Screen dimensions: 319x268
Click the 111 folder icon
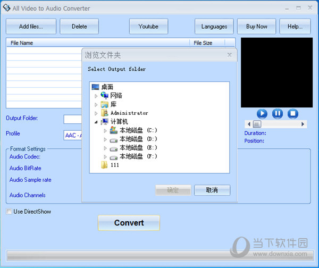coord(104,165)
